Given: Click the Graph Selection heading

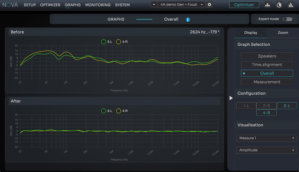Looking at the screenshot, I should tap(254, 45).
